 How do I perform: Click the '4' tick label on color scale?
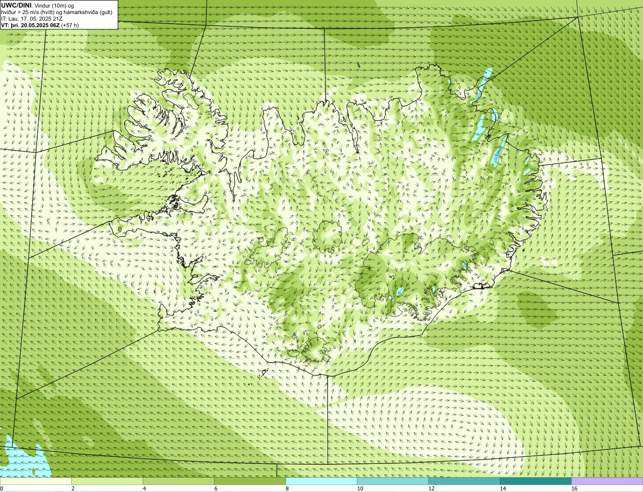point(144,488)
